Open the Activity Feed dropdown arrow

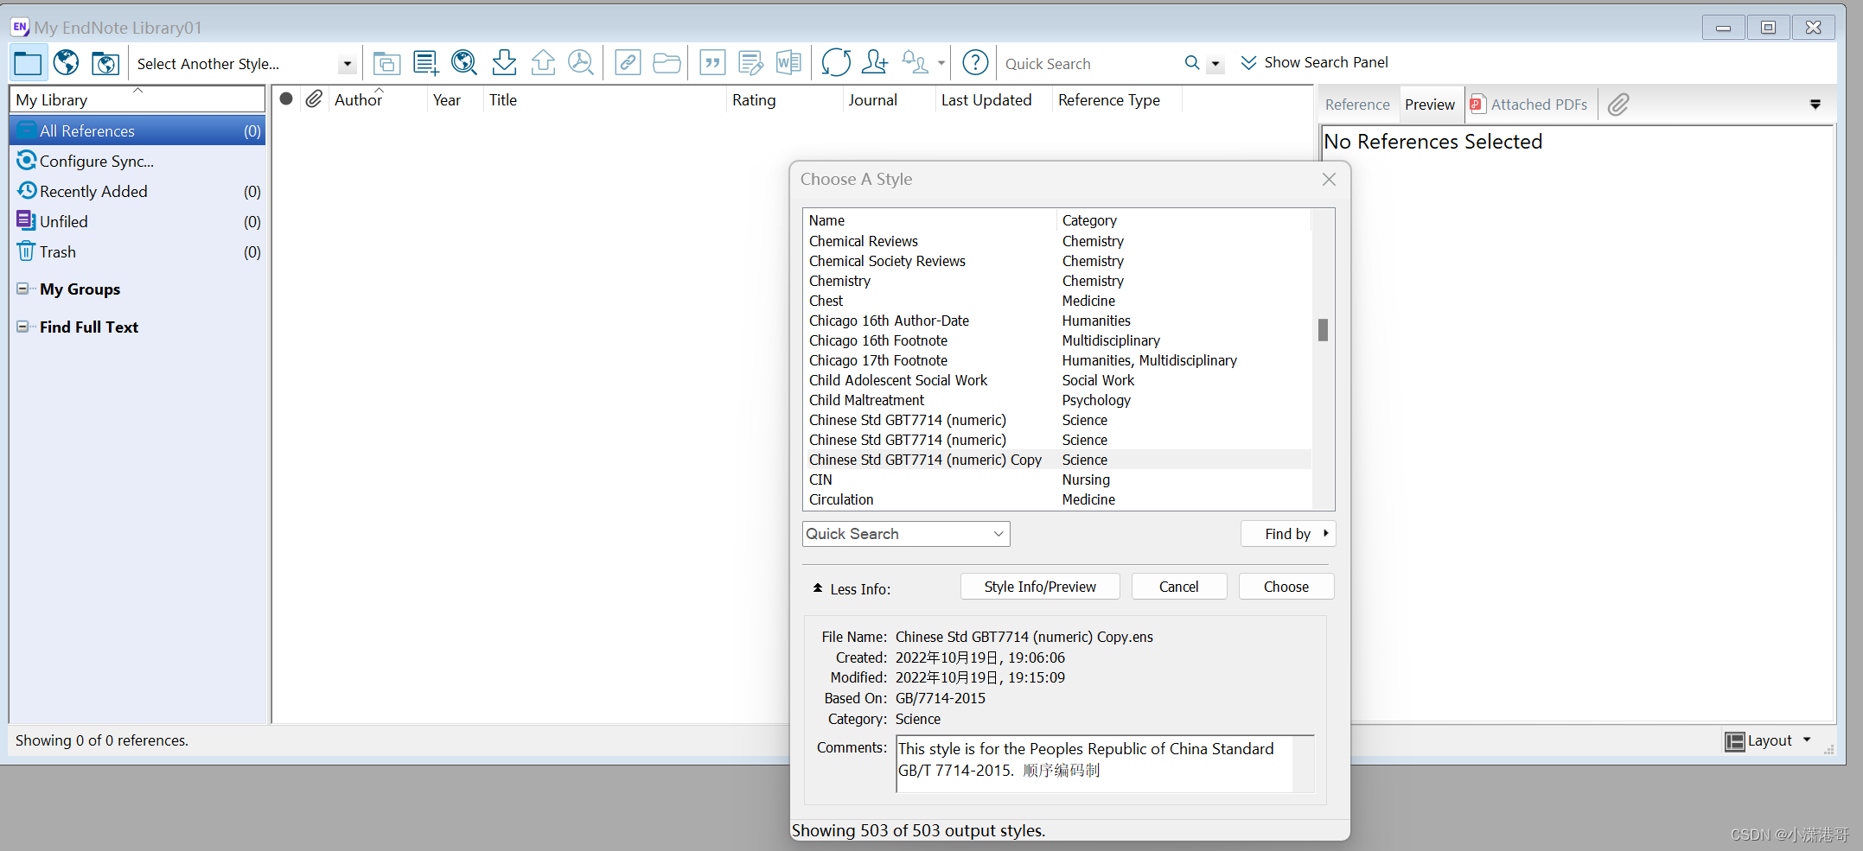click(941, 63)
